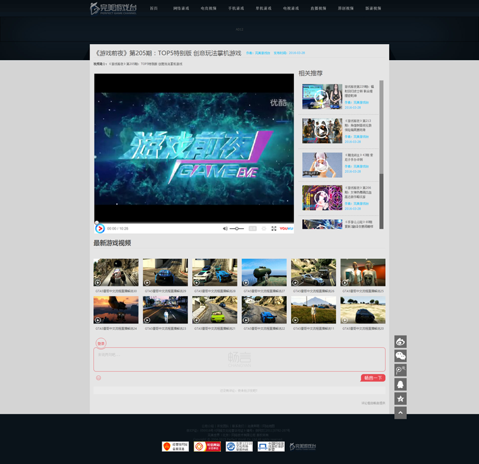
Task: Click the Tencent Weibo sidebar icon
Action: pos(400,370)
